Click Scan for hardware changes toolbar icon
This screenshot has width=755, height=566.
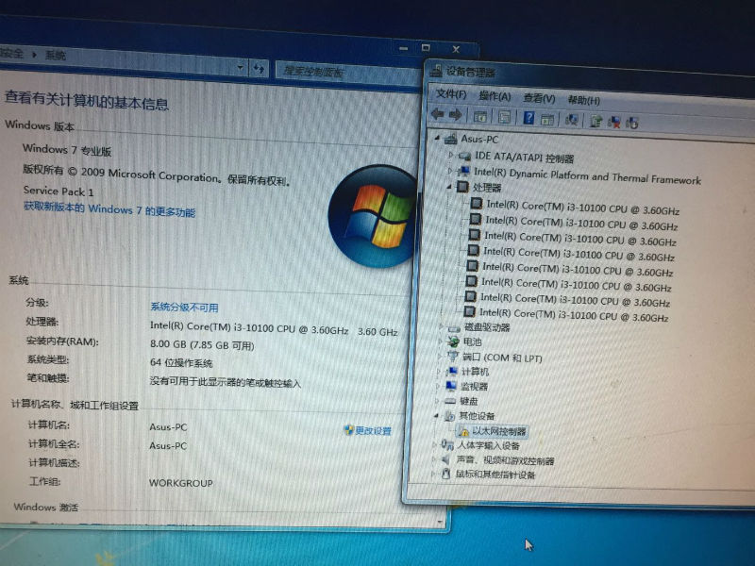pos(572,120)
